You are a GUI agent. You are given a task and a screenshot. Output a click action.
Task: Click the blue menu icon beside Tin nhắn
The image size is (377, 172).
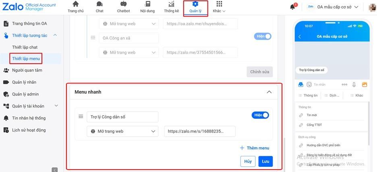300,85
